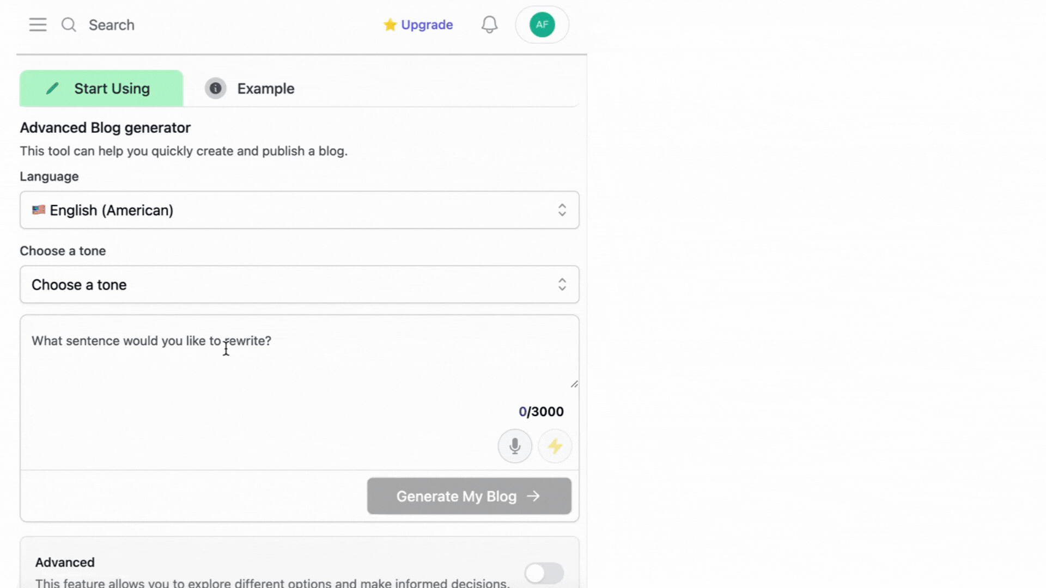This screenshot has width=1046, height=588.
Task: Click the text area resize handle
Action: [x=574, y=384]
